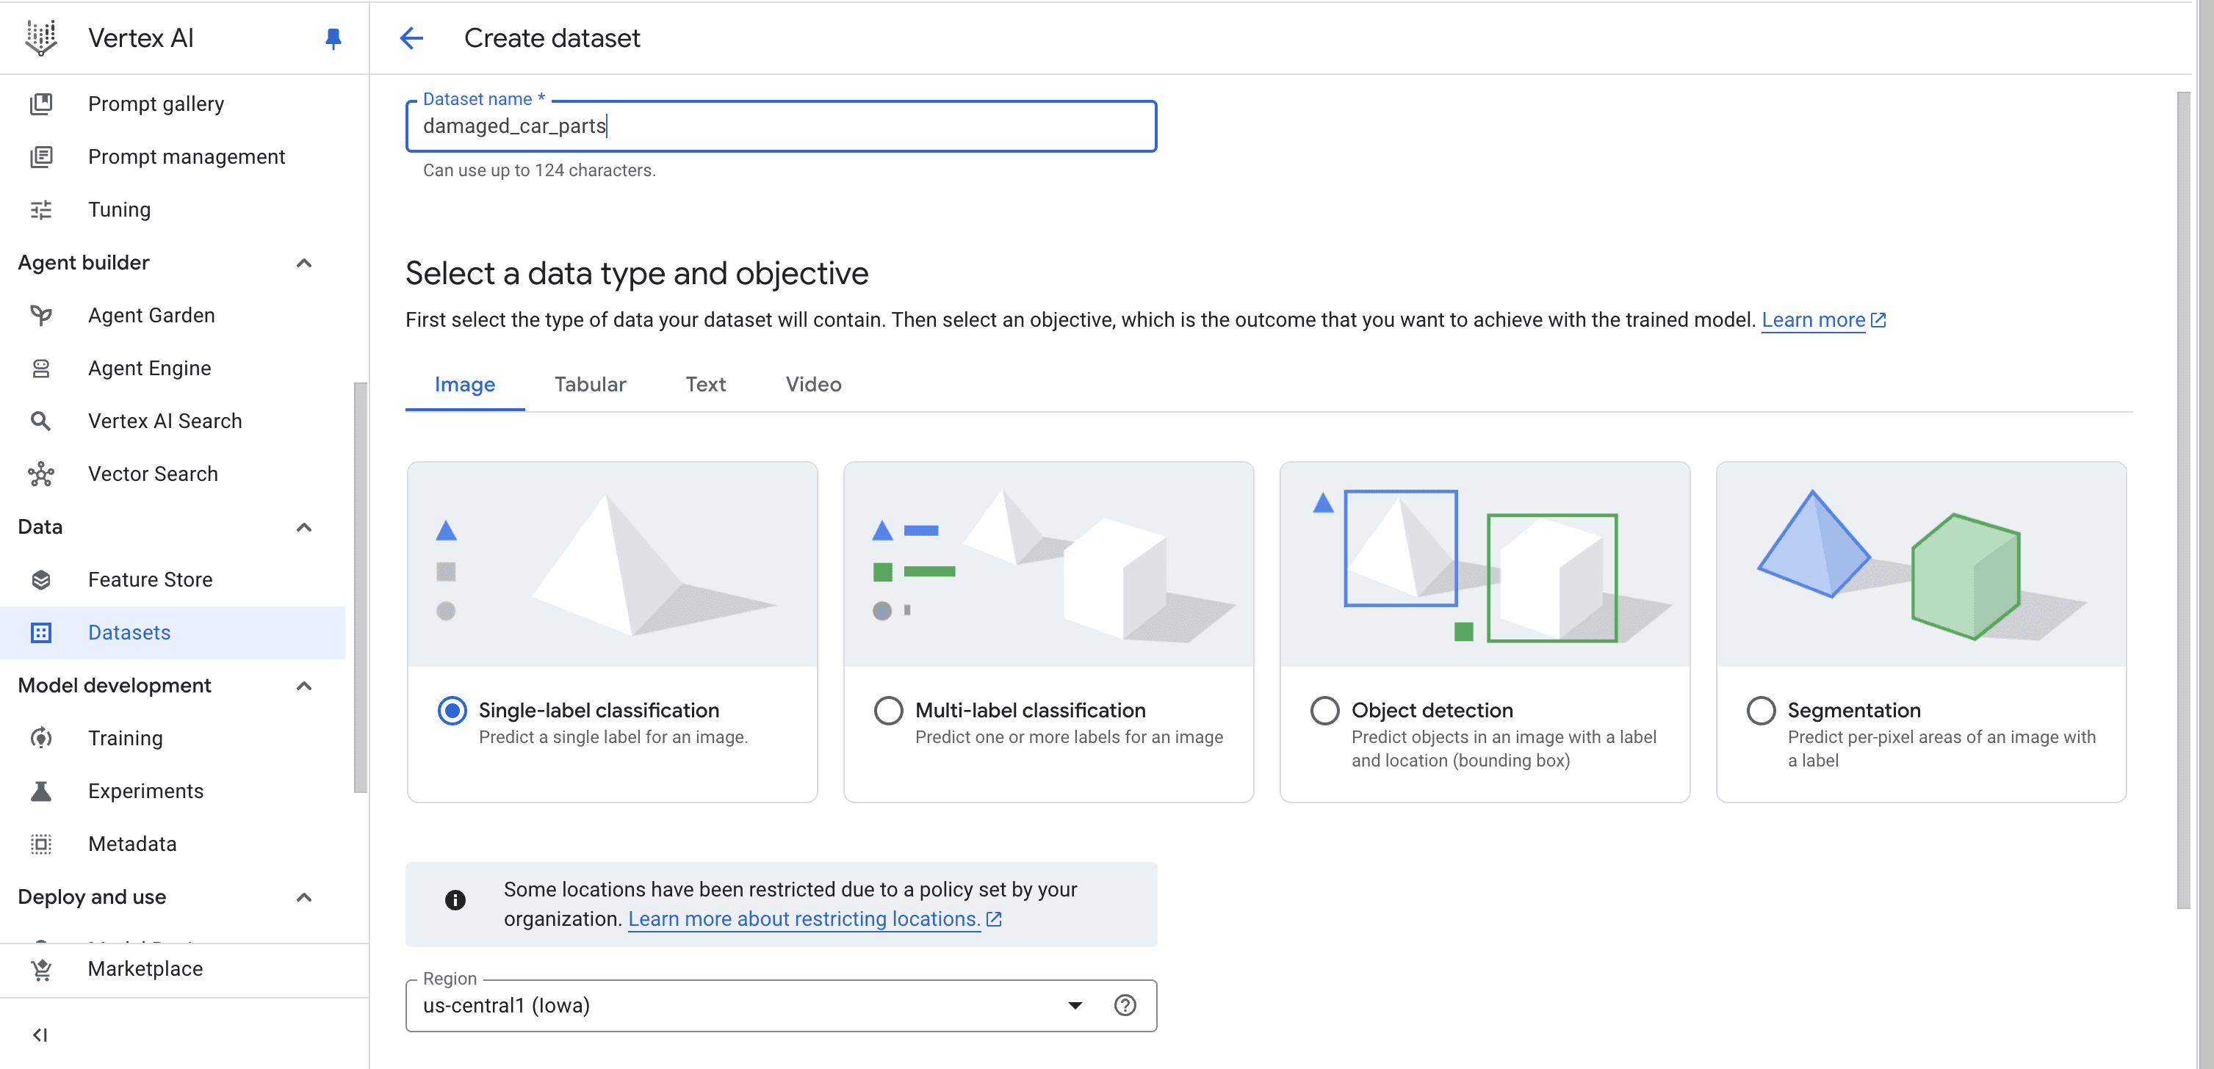
Task: Open the Region help question-mark icon
Action: (x=1125, y=1005)
